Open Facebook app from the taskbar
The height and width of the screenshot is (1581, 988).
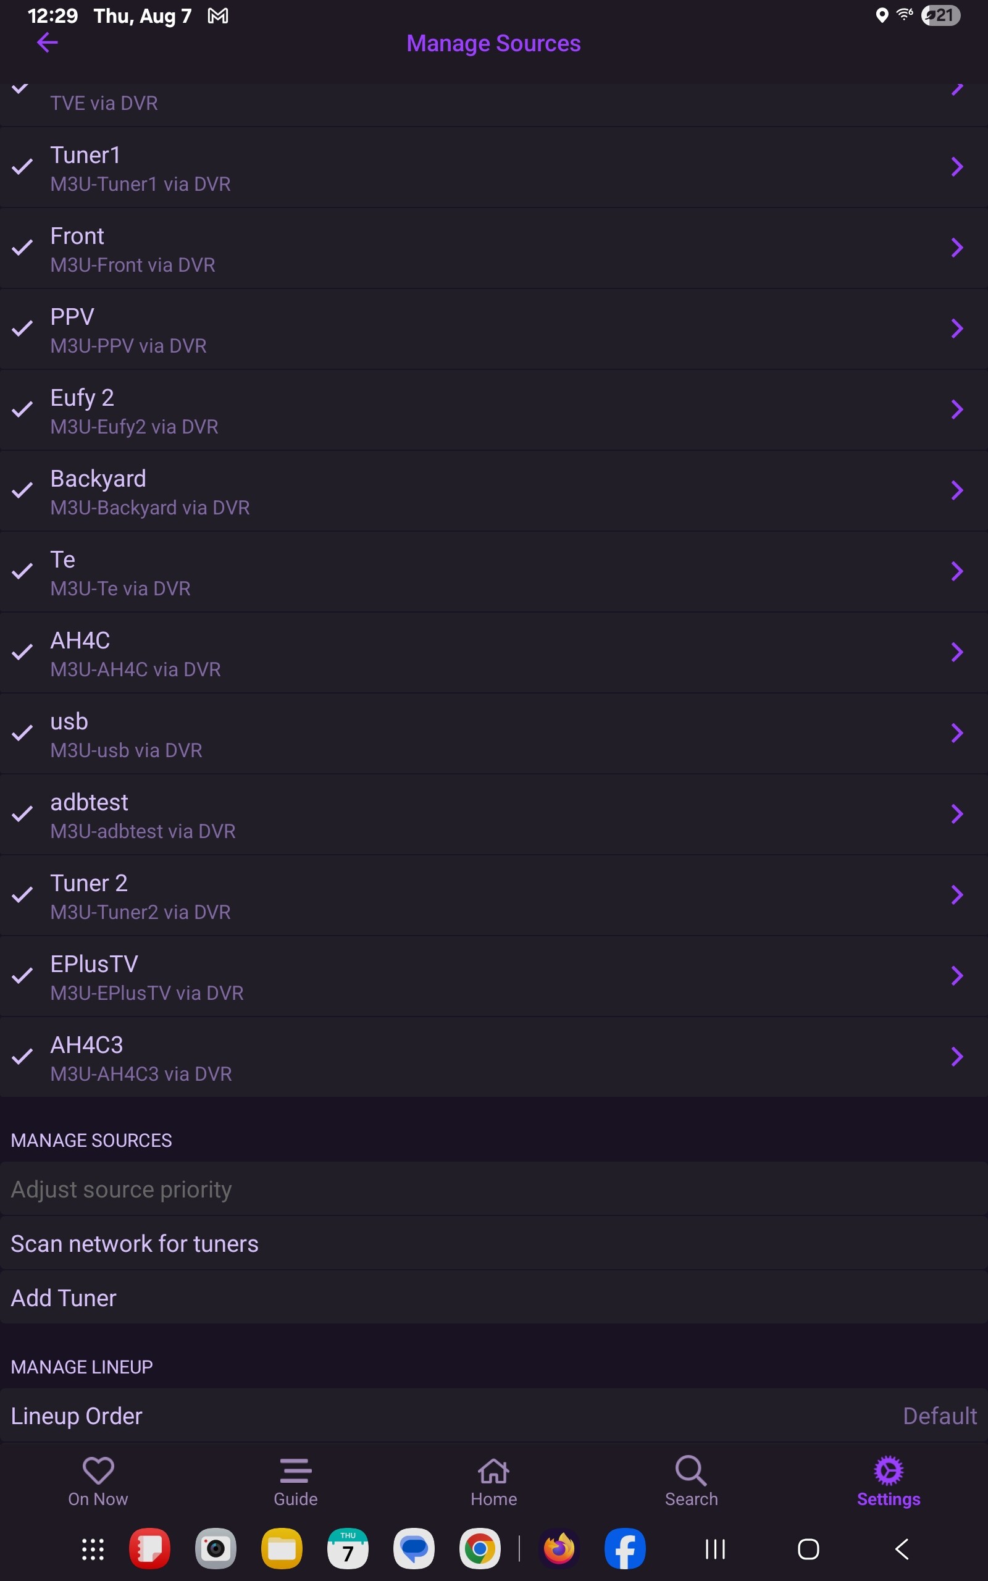click(x=625, y=1548)
